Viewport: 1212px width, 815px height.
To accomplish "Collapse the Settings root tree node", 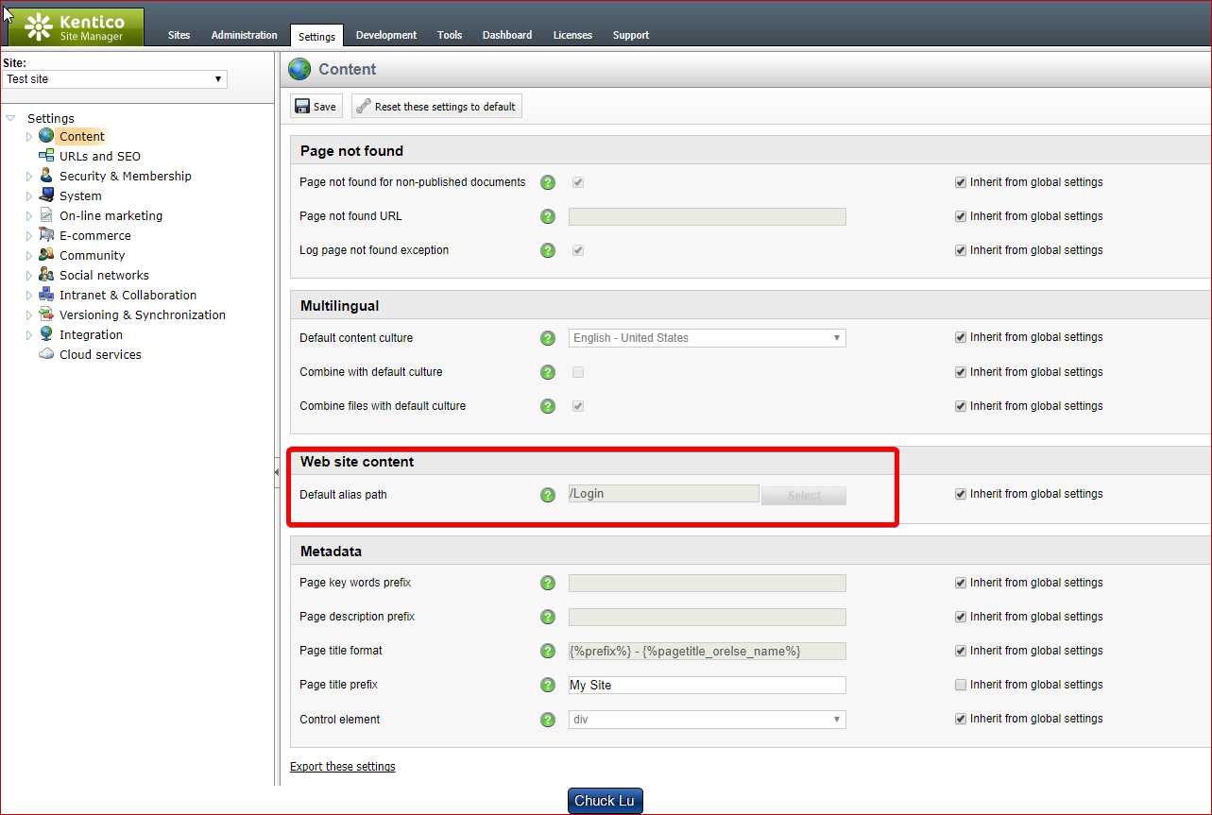I will pyautogui.click(x=10, y=118).
